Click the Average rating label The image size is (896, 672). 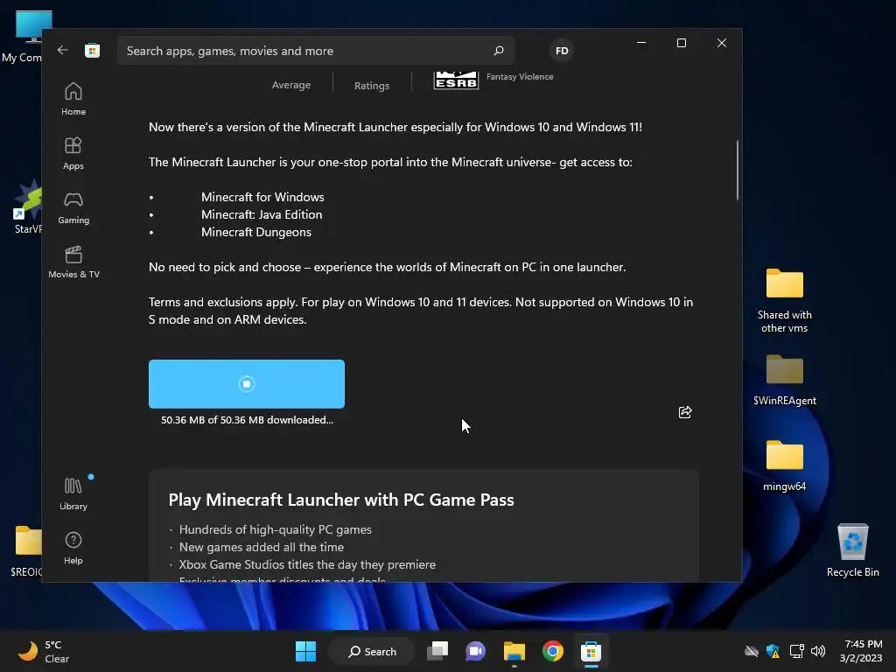pos(291,85)
